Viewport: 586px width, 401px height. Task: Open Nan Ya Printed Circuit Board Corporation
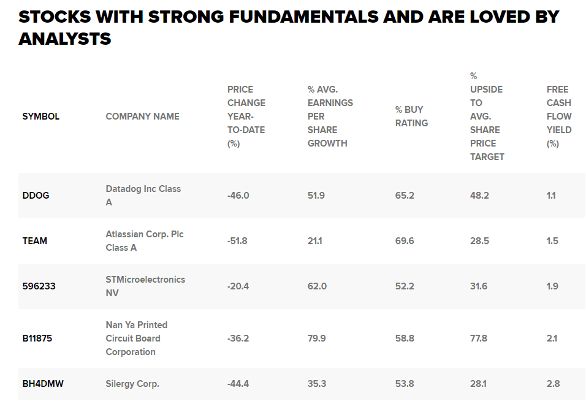click(137, 338)
